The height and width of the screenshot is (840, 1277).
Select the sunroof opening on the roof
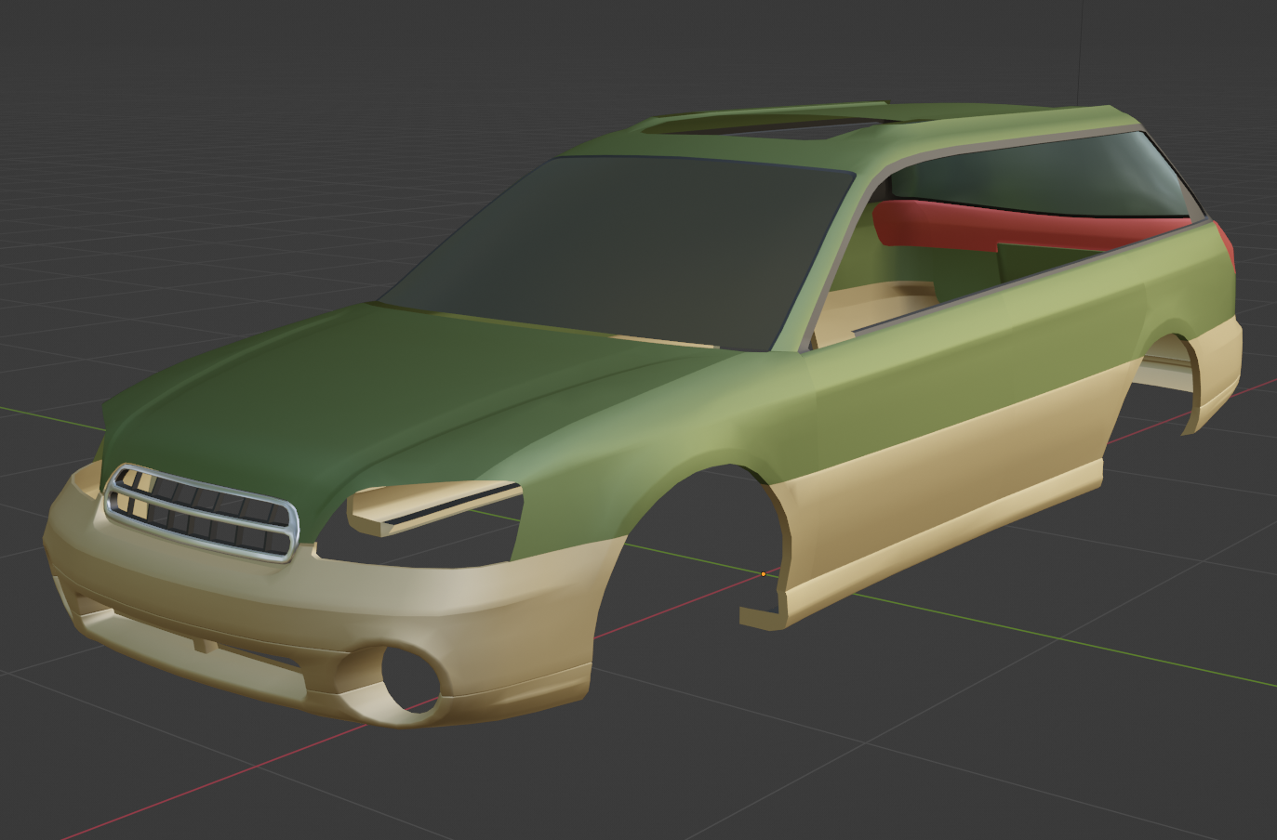(763, 125)
